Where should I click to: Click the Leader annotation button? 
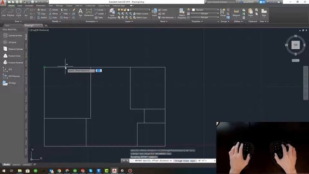click(x=99, y=14)
